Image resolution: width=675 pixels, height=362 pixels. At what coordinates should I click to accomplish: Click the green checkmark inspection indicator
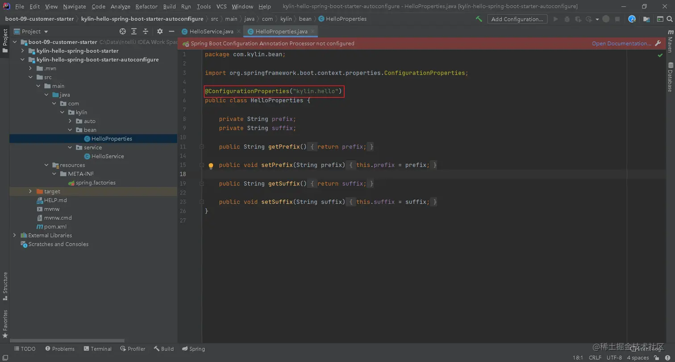click(660, 55)
